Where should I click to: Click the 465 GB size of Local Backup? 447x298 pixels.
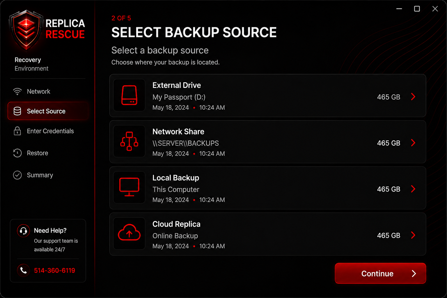coord(389,189)
